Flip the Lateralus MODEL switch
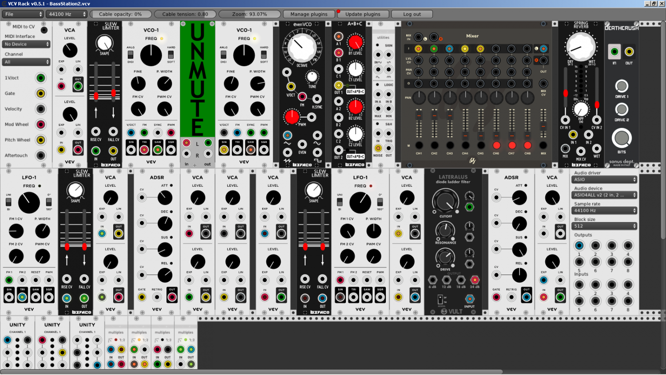 click(x=440, y=299)
